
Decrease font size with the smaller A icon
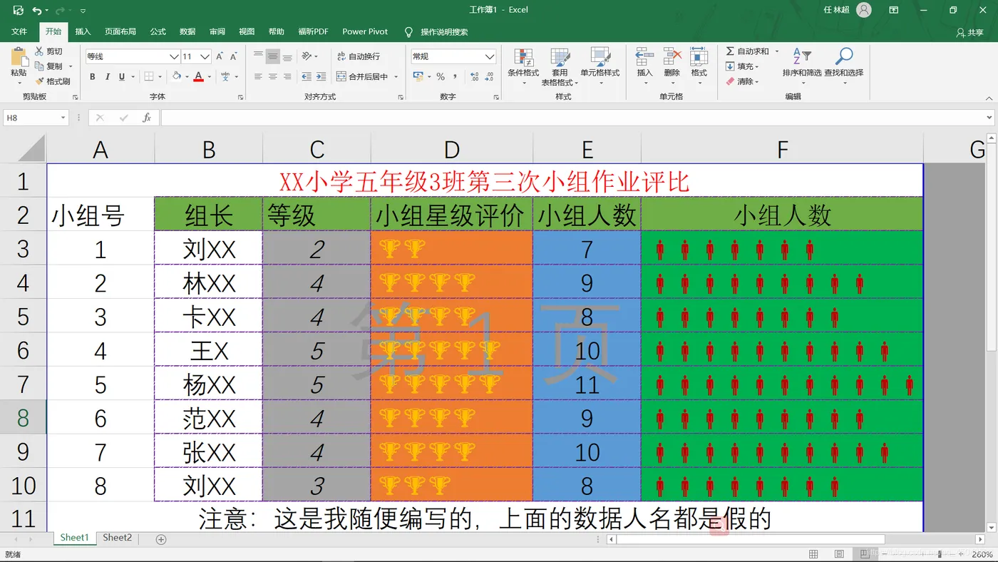coord(235,56)
